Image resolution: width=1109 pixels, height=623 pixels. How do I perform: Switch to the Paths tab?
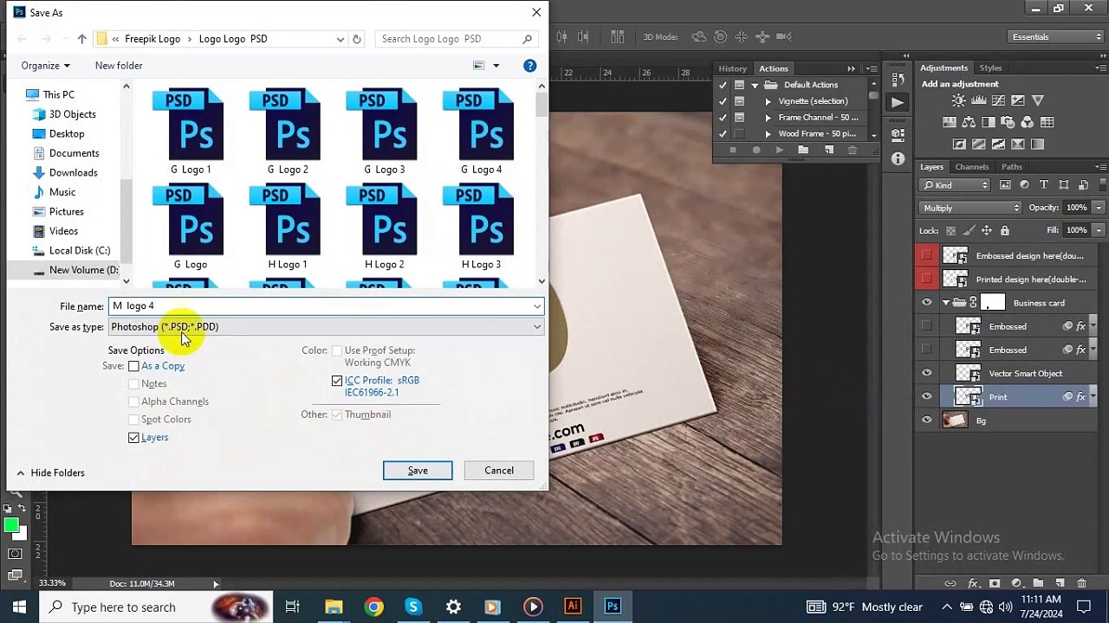point(1012,167)
